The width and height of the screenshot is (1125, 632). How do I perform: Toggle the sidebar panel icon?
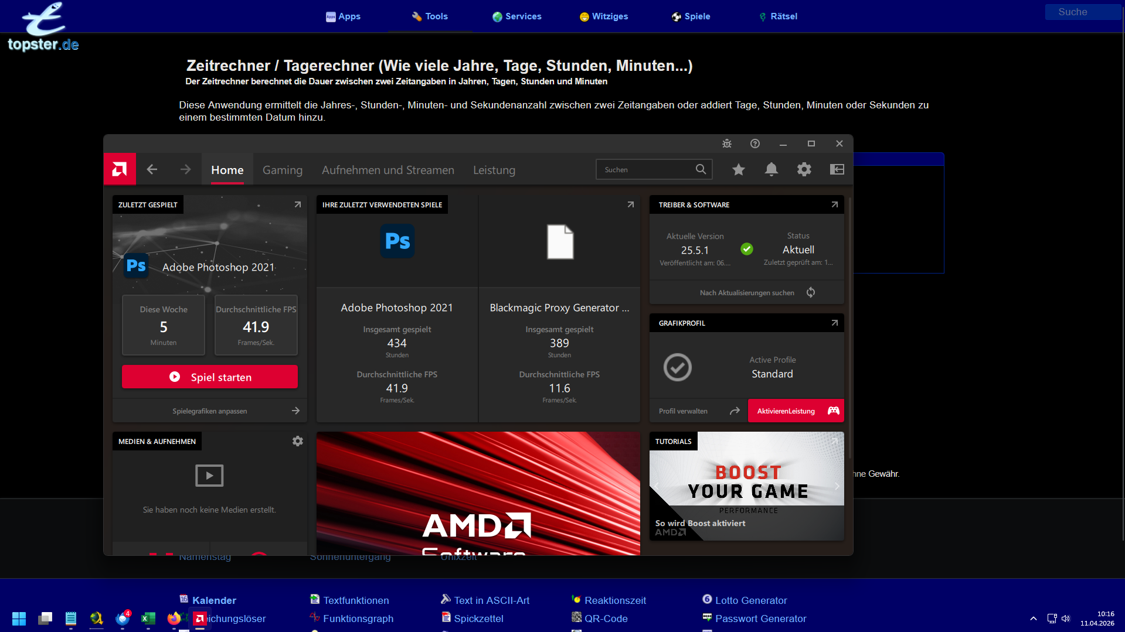pos(837,169)
